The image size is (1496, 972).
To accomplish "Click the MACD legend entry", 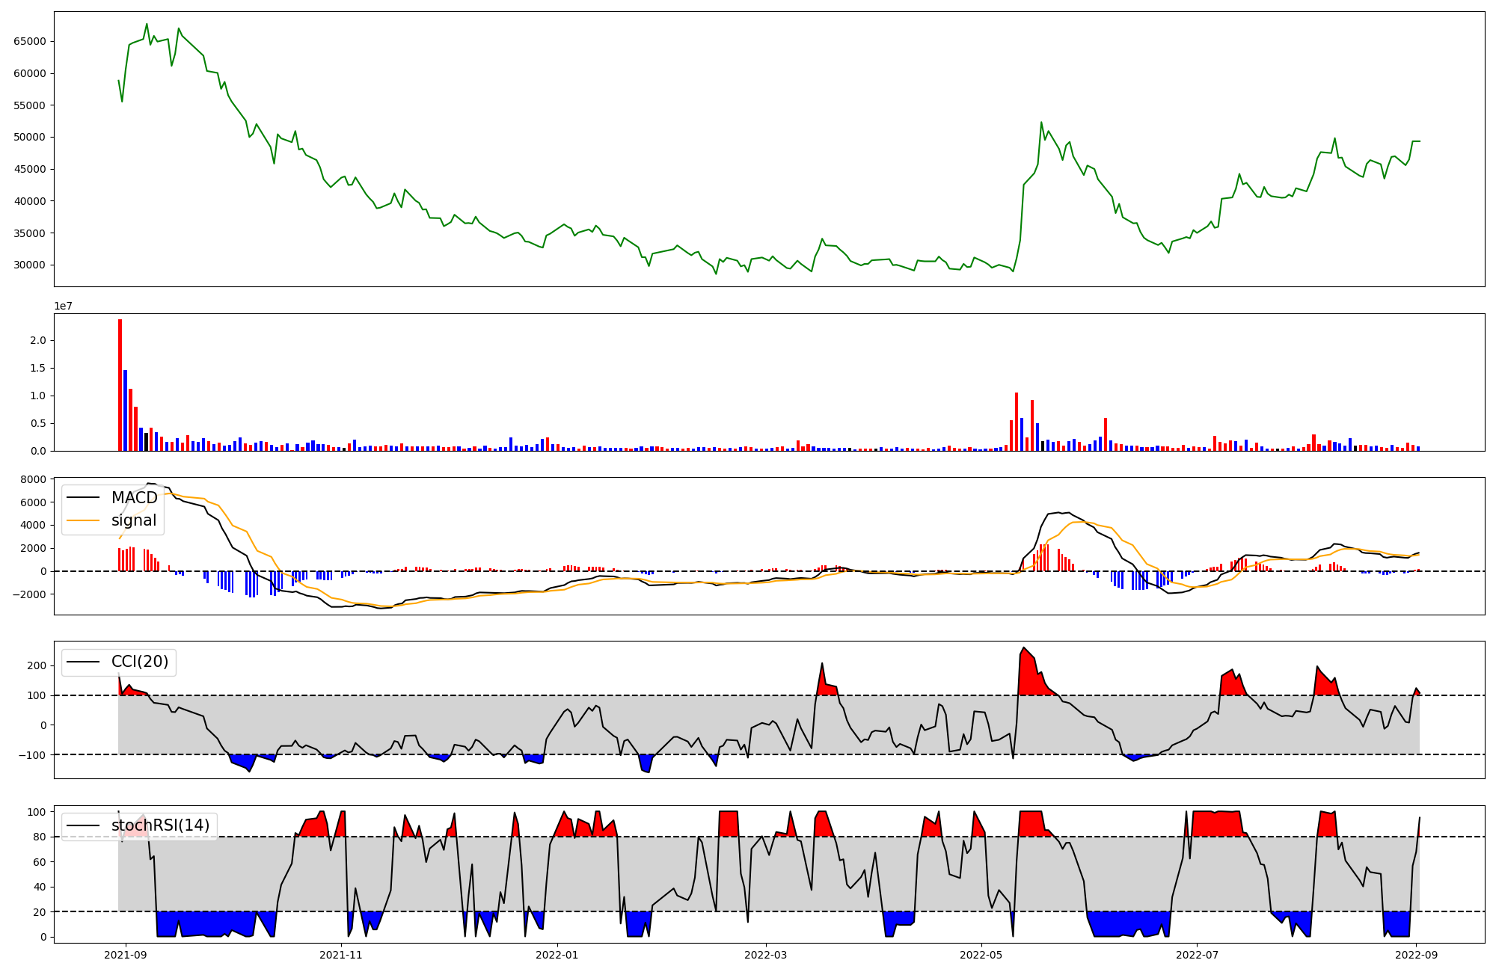I will (x=134, y=498).
